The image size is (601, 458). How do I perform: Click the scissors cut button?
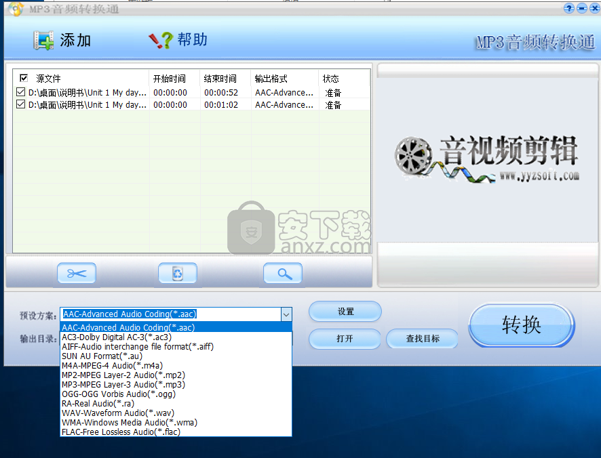(x=77, y=273)
